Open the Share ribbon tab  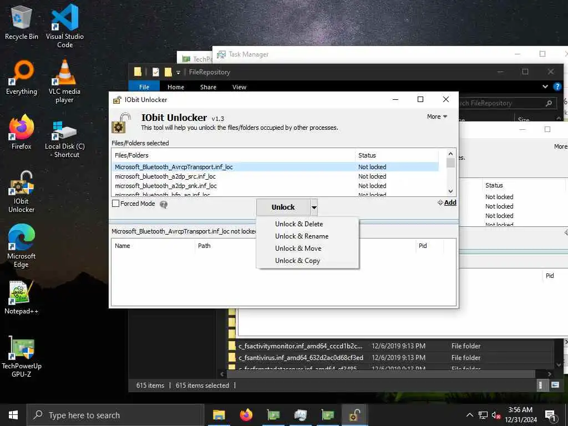click(208, 87)
